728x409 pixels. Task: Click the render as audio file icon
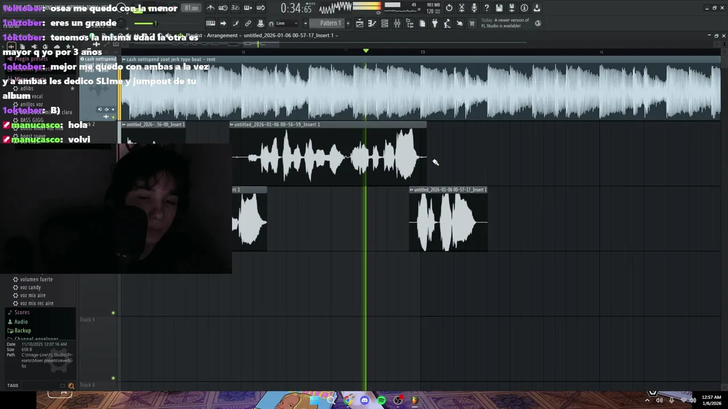(512, 8)
